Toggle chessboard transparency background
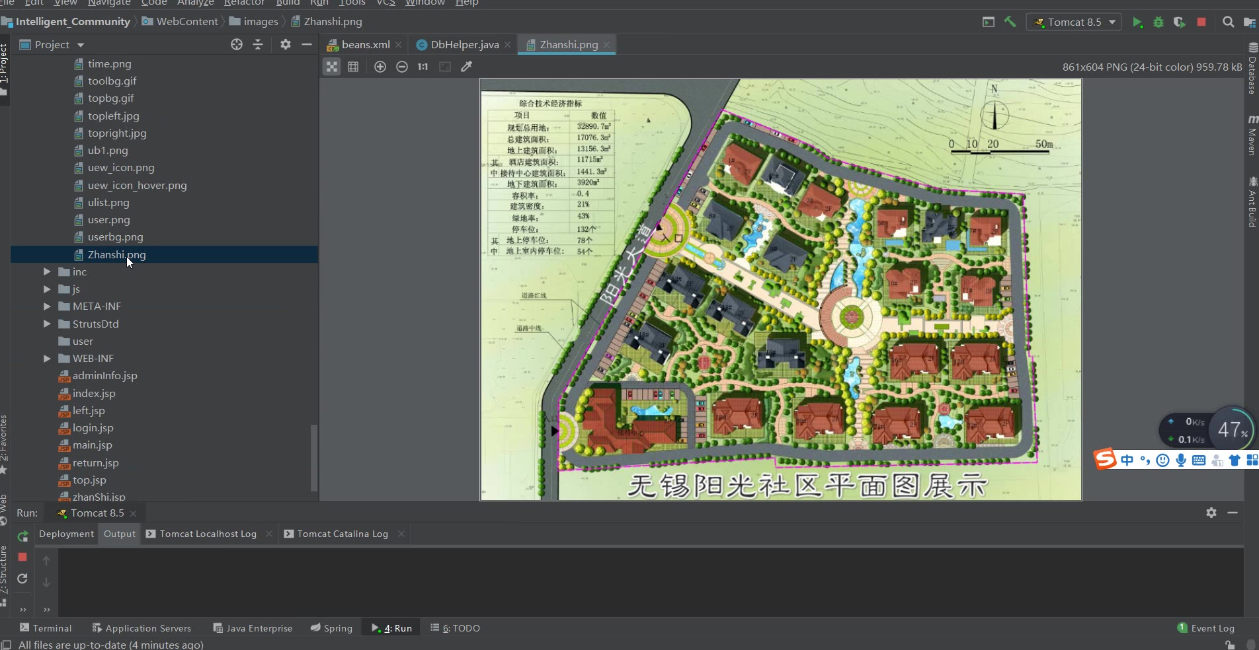This screenshot has width=1259, height=650. pos(332,67)
